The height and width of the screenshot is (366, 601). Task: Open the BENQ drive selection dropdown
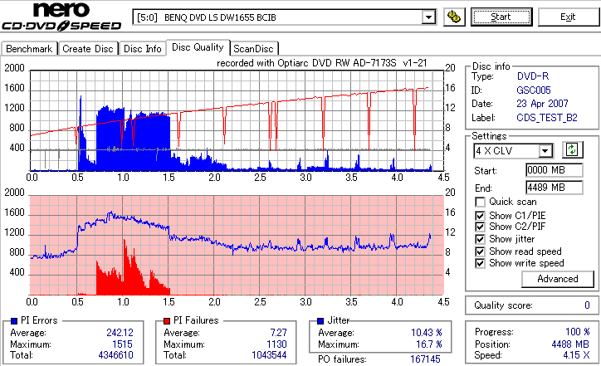[428, 17]
